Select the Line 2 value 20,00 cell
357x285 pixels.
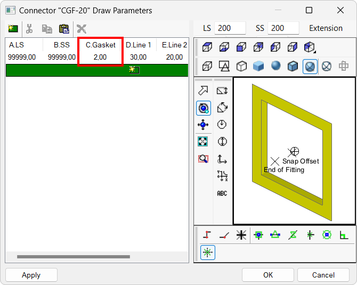(x=174, y=57)
